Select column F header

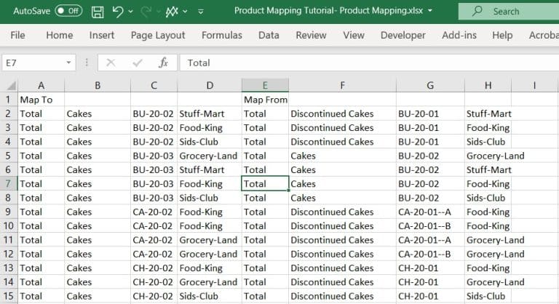[x=342, y=86]
